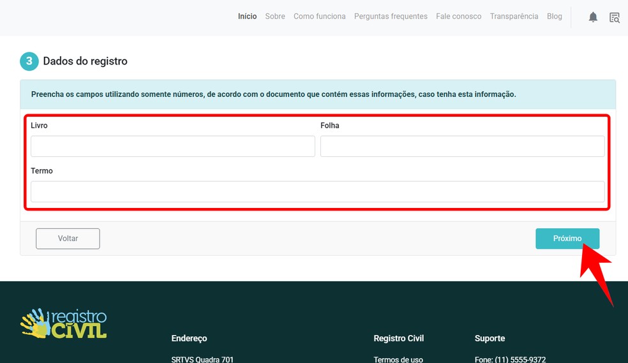Select the Suporte footer heading
628x363 pixels.
(x=490, y=338)
